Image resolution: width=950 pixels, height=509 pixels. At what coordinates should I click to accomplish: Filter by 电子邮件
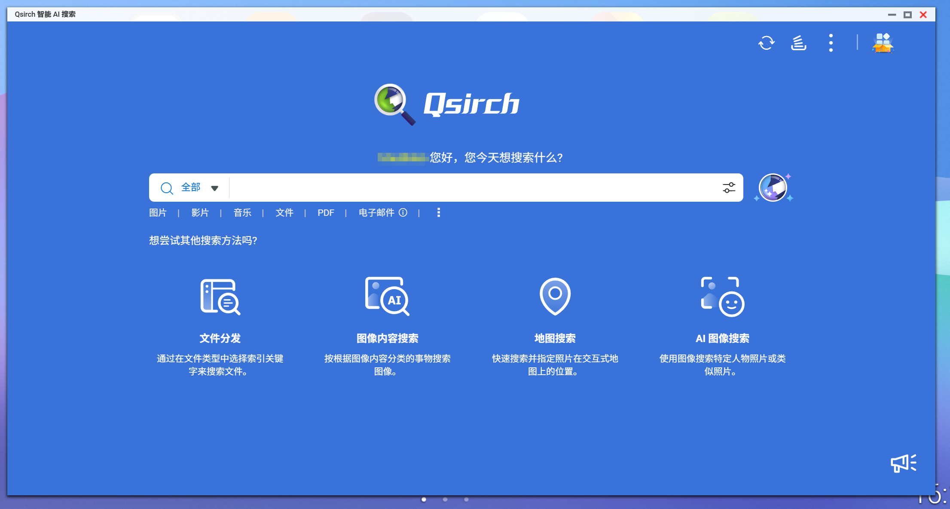[x=376, y=212]
